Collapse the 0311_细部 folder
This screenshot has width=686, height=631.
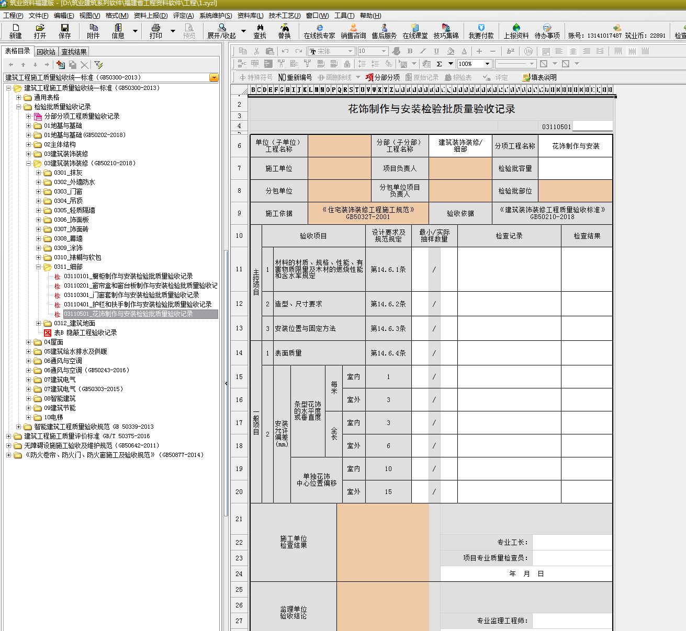click(x=39, y=267)
